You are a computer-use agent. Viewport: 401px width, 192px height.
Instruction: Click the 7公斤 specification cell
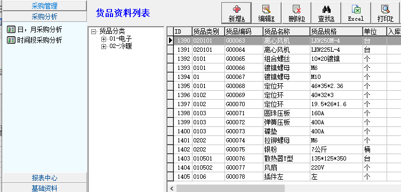click(x=336, y=149)
